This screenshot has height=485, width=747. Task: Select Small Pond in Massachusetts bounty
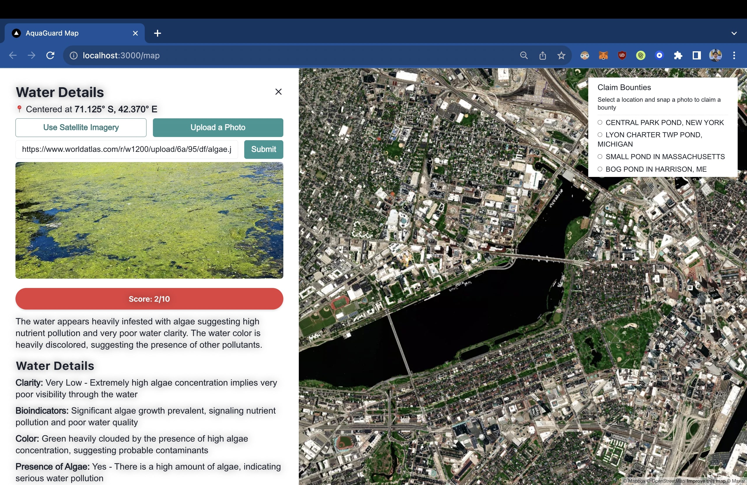point(600,157)
